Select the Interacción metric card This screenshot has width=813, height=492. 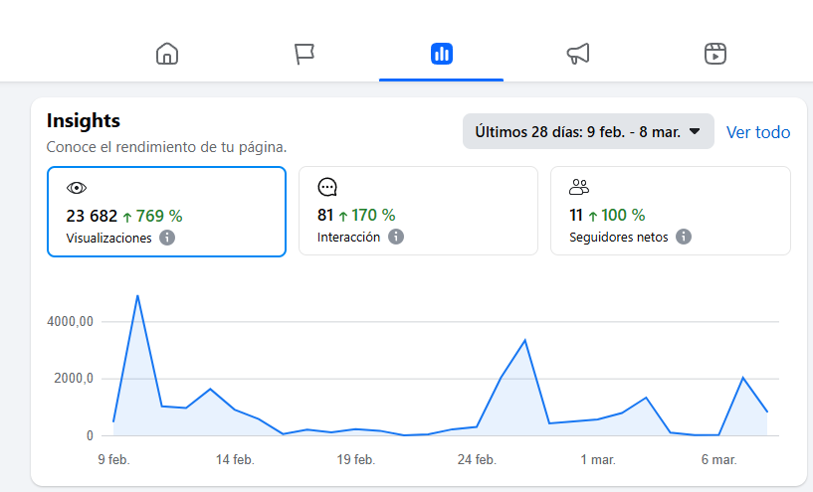point(418,211)
